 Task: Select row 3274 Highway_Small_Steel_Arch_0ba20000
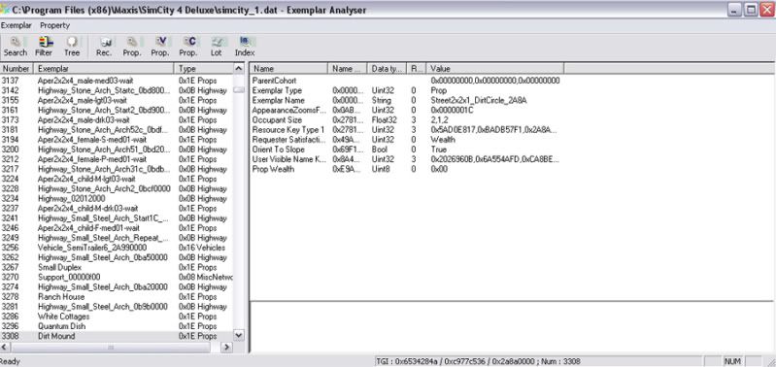coord(117,286)
